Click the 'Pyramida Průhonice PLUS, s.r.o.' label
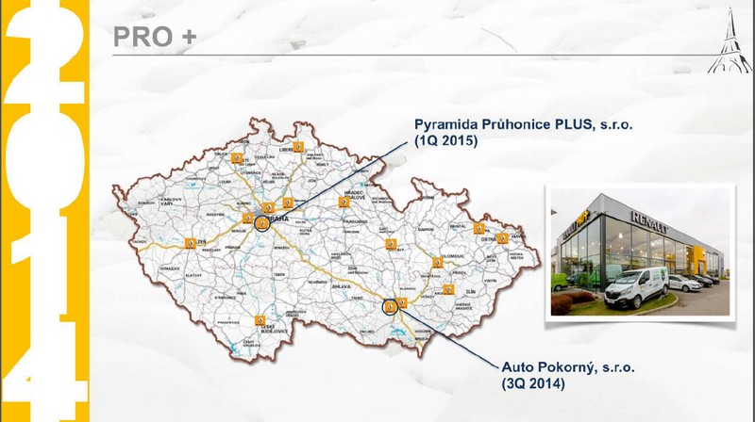755x422 pixels. point(524,124)
